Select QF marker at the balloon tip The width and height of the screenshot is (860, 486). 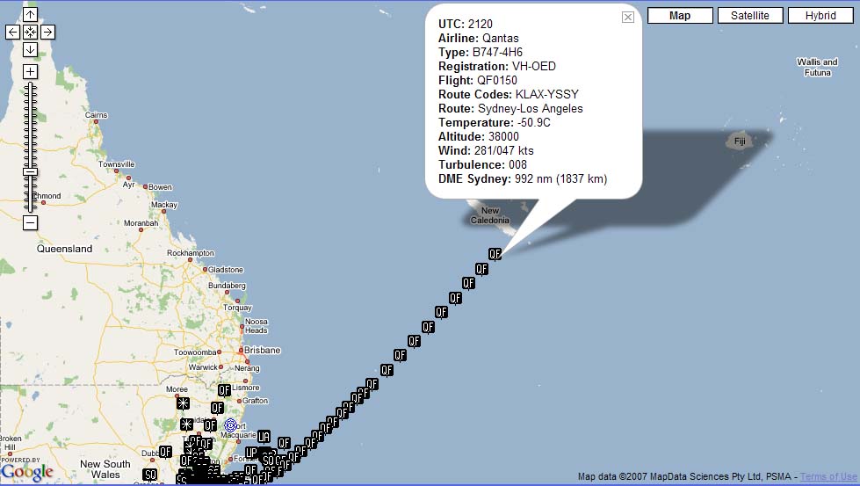coord(495,254)
